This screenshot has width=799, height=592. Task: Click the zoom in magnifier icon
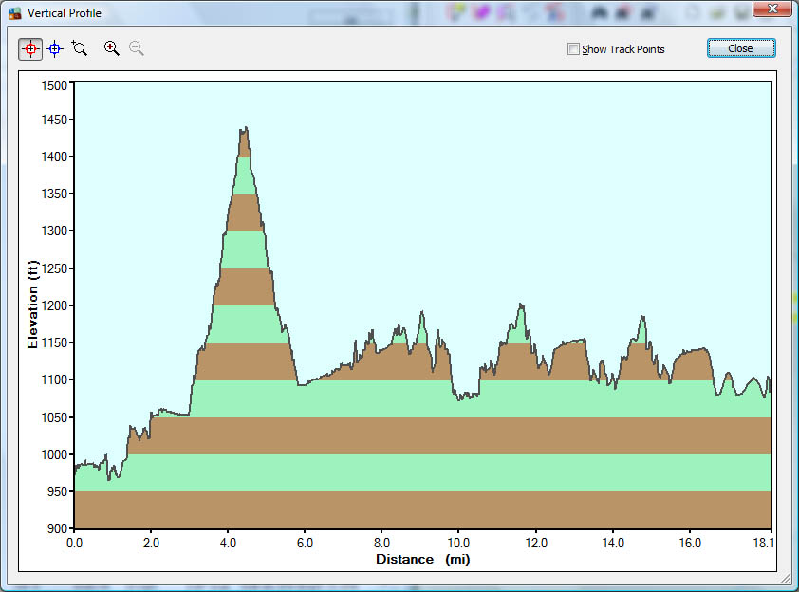112,48
